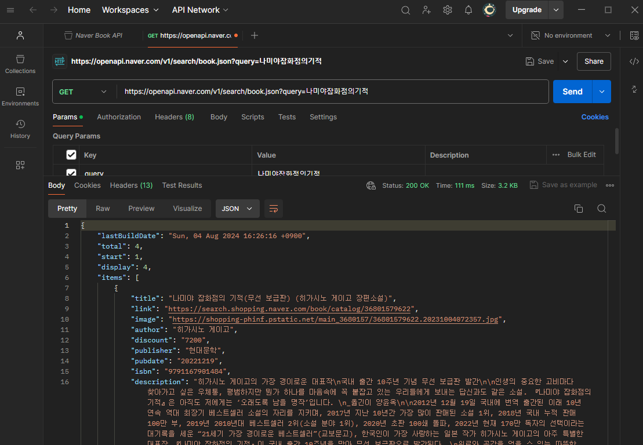Open the response Headers (13) tab
The image size is (643, 445).
pos(131,185)
